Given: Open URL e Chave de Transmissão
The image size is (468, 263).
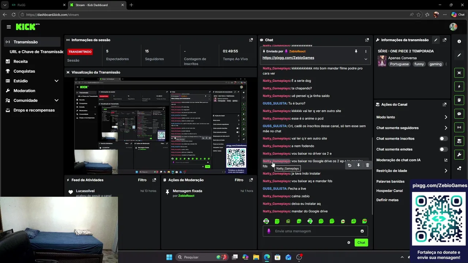Looking at the screenshot, I should (x=37, y=52).
